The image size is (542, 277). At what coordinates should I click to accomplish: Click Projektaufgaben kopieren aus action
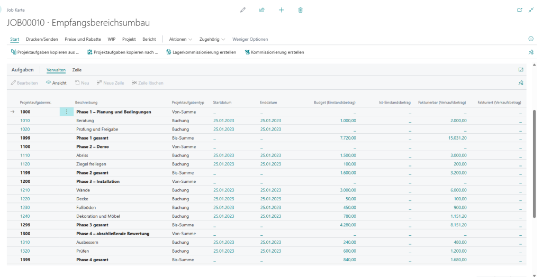click(x=45, y=52)
